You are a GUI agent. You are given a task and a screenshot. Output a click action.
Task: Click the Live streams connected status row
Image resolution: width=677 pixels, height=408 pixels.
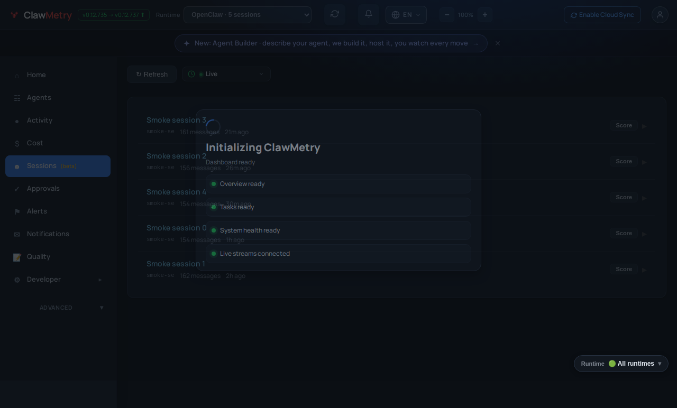(x=338, y=254)
